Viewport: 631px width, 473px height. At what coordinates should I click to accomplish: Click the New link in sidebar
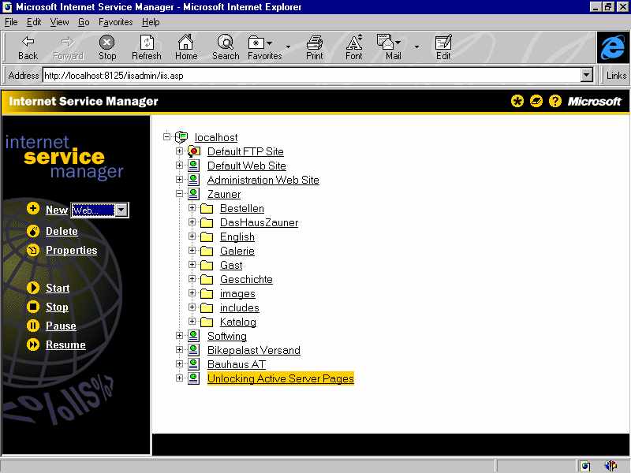[56, 210]
